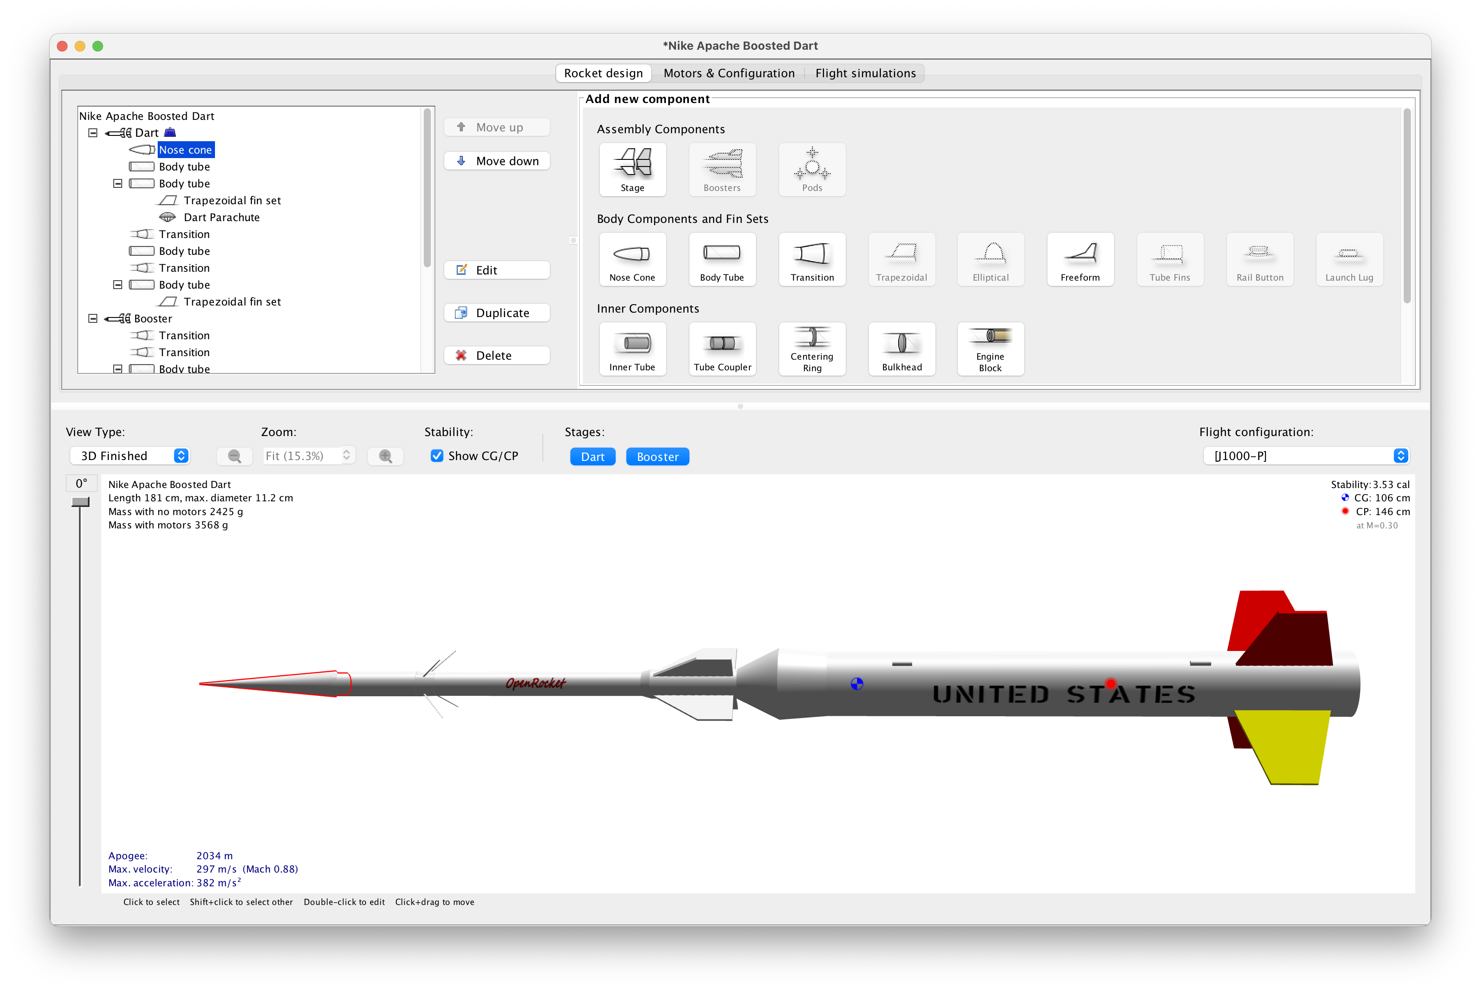Collapse the Dart stage tree node
This screenshot has height=992, width=1481.
pos(93,133)
